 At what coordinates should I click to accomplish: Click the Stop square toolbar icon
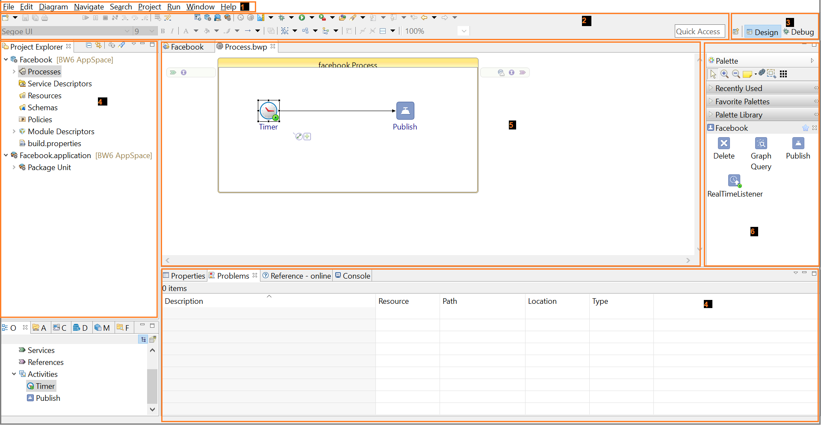(105, 18)
